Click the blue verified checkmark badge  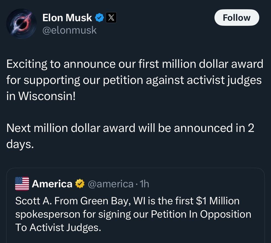[x=99, y=18]
